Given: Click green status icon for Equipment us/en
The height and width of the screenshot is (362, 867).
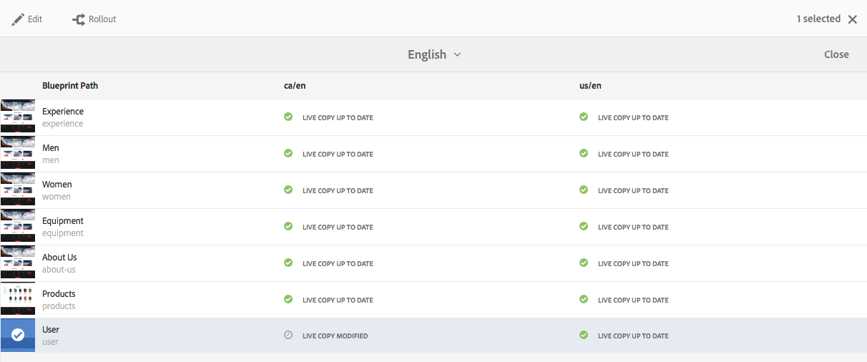Looking at the screenshot, I should 584,227.
